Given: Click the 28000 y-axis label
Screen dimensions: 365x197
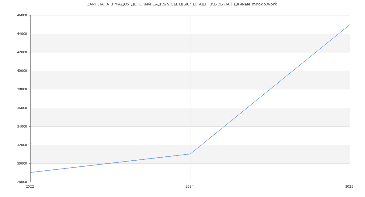Looking at the screenshot, I should [x=22, y=182].
